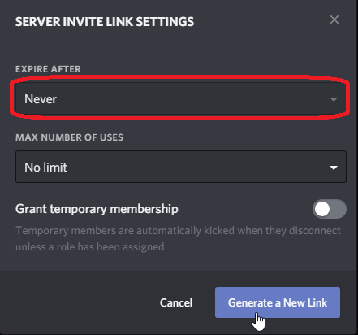Open the Expire After dropdown

point(181,99)
